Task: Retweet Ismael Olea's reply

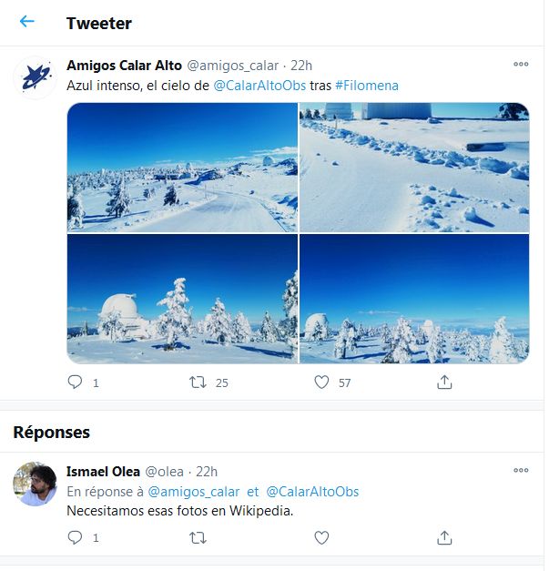Action: 198,538
